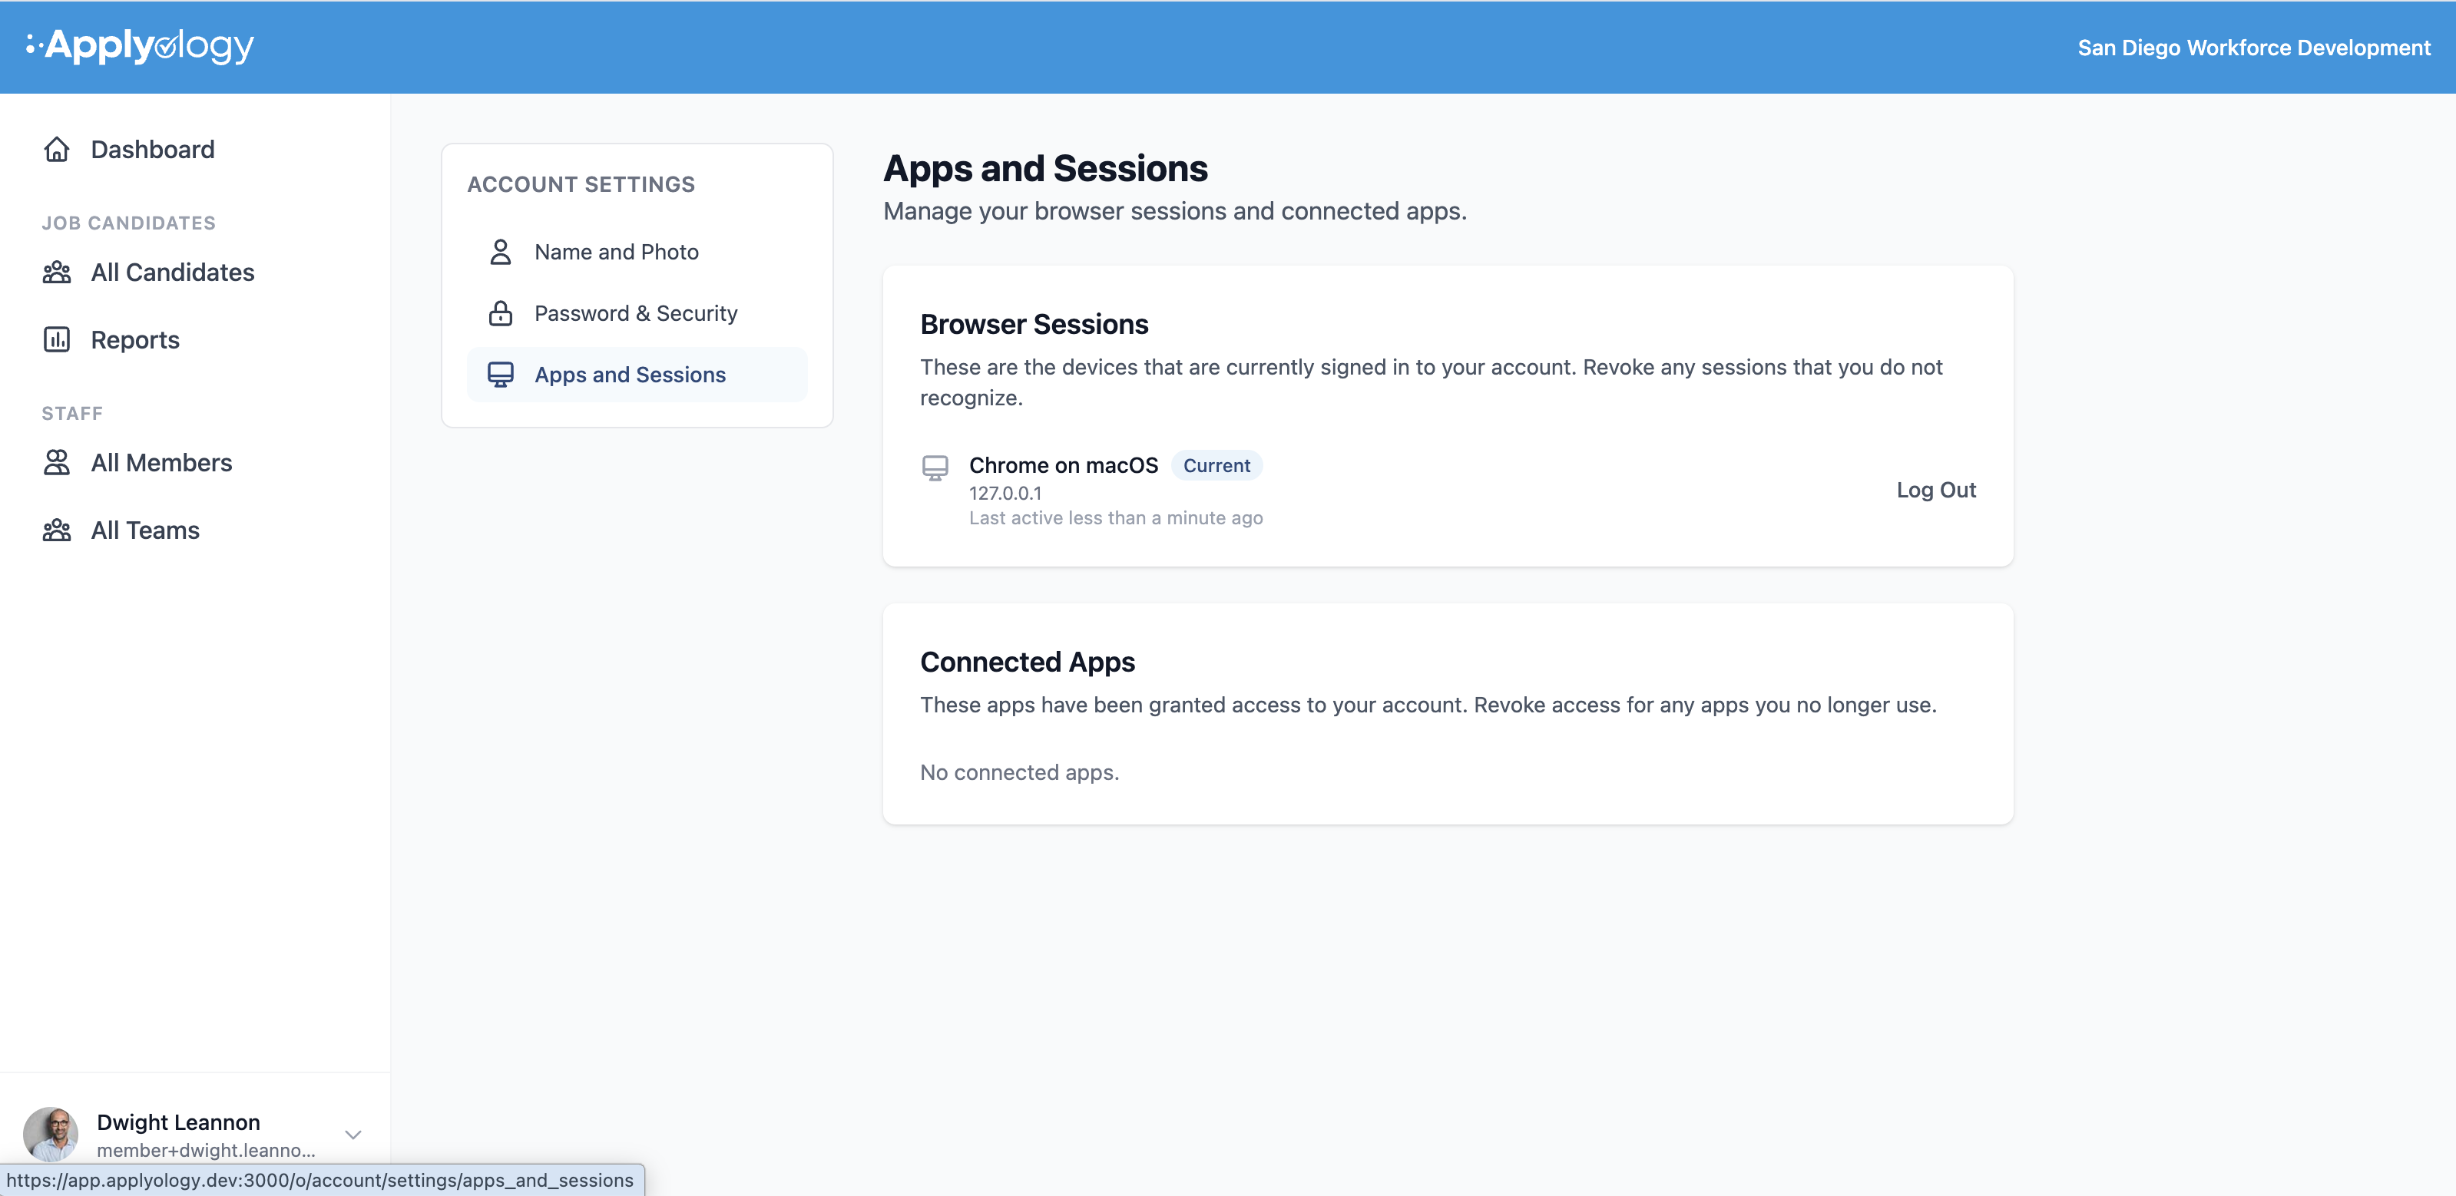
Task: Click the Password & Security lock icon
Action: tap(501, 313)
